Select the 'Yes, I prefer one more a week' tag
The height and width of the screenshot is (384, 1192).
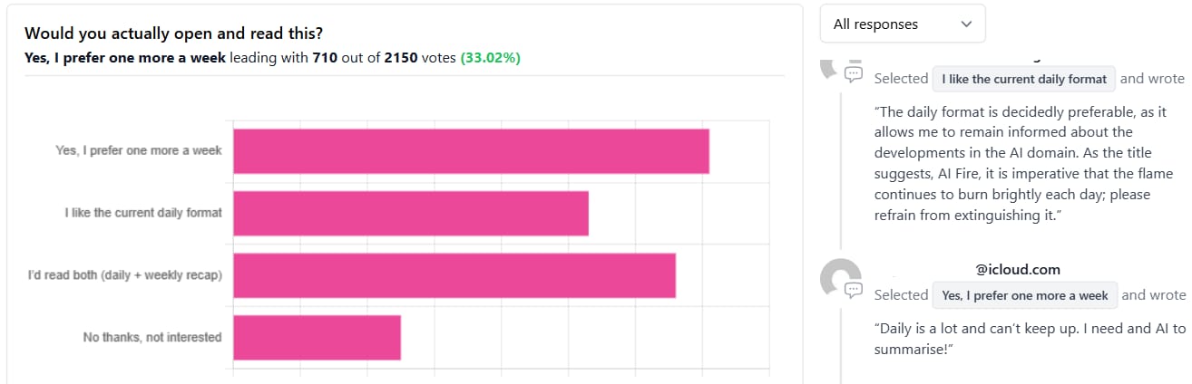[x=1025, y=295]
